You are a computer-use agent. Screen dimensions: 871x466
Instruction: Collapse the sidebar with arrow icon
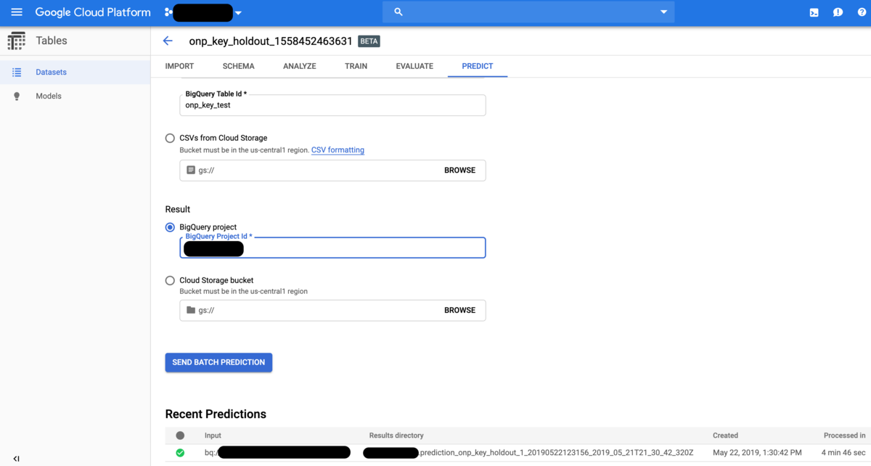click(x=16, y=458)
